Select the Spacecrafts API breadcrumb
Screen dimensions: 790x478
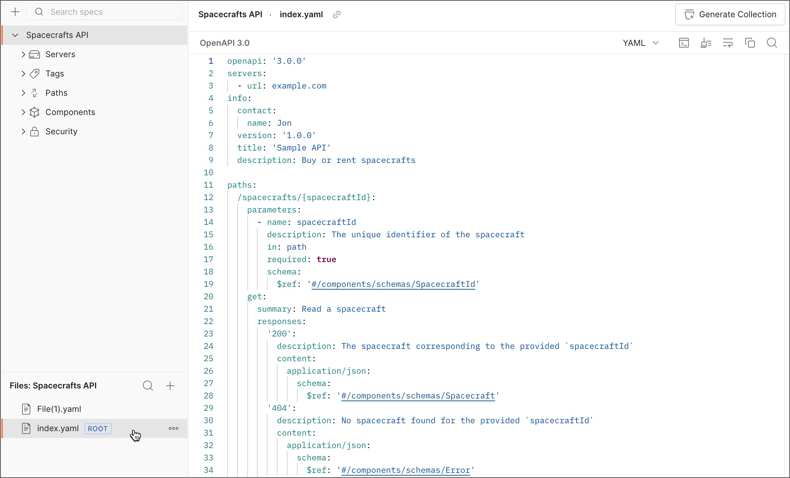click(230, 14)
